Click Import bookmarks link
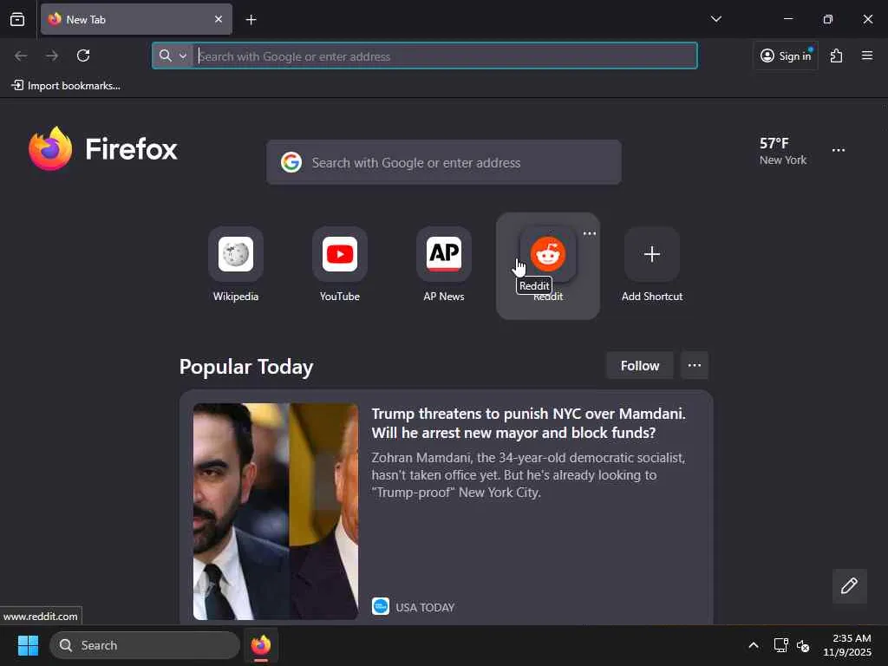Image resolution: width=888 pixels, height=666 pixels. (x=66, y=86)
